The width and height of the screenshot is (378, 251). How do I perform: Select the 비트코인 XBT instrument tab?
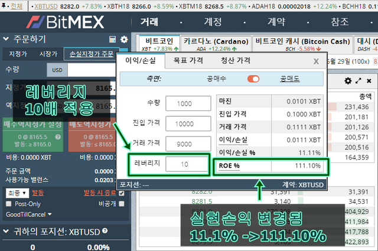[159, 44]
